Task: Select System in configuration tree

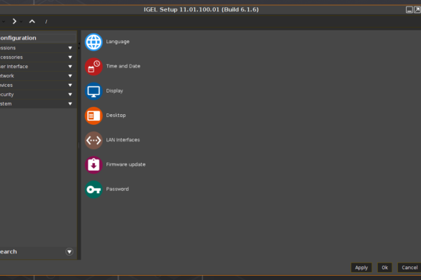Action: pos(37,103)
